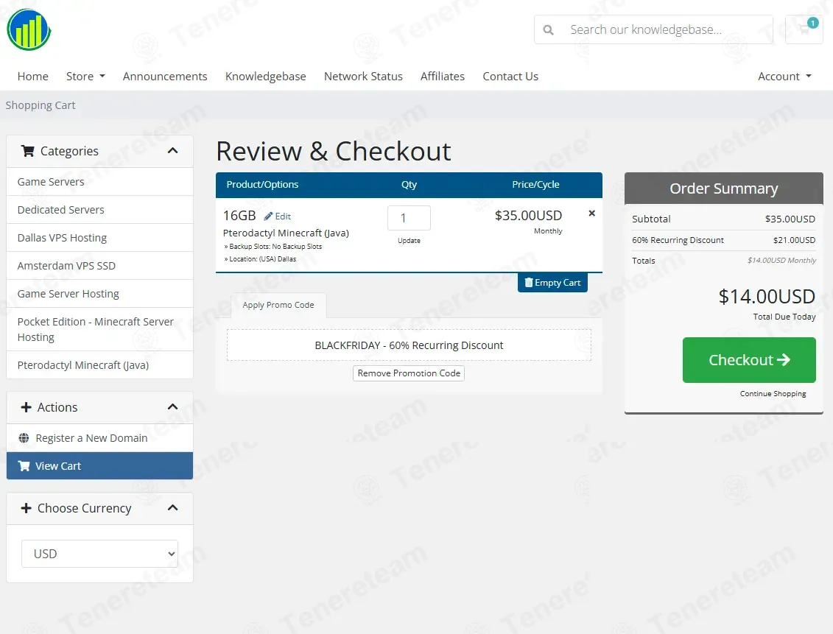Click the quantity input field
Screen dimensions: 833x634
[409, 218]
